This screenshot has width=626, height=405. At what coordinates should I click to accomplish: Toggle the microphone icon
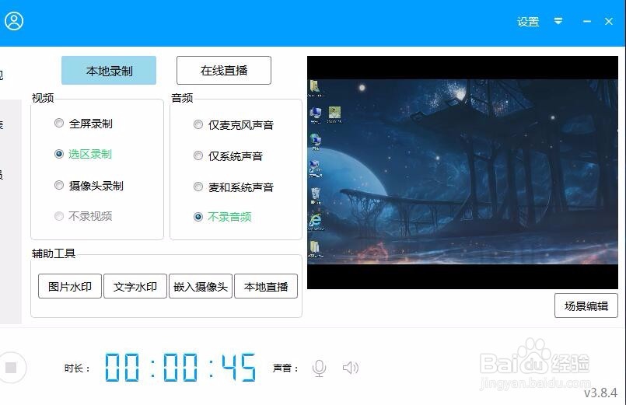tap(319, 368)
